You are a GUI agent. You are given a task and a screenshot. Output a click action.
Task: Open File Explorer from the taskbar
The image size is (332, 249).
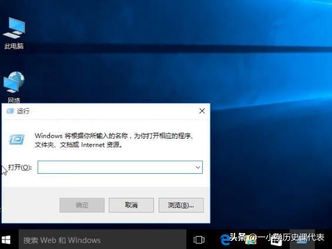250,240
